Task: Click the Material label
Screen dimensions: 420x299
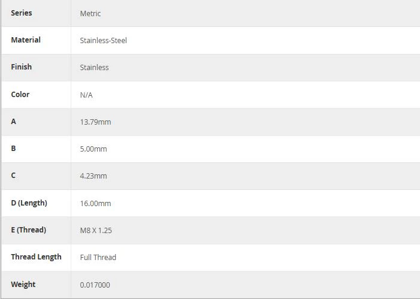Action: (x=26, y=40)
